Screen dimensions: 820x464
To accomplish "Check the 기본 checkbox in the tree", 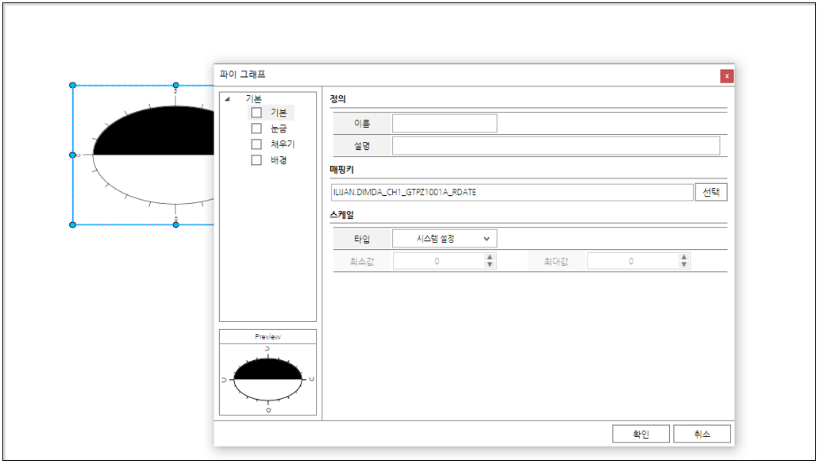I will tap(256, 113).
